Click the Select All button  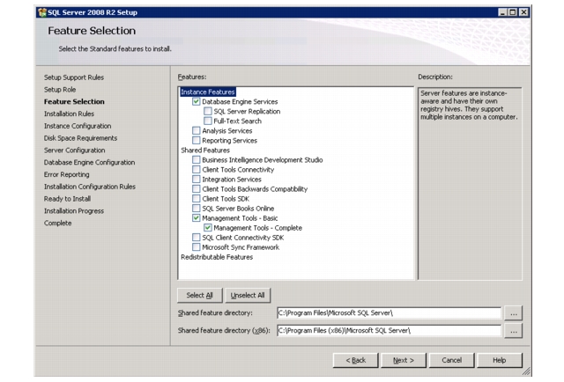200,296
